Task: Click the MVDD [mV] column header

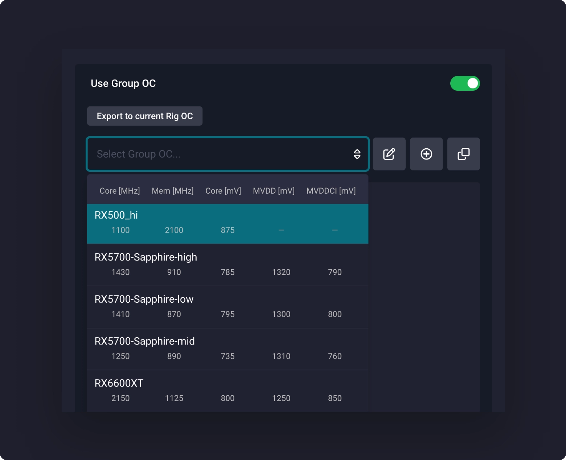Action: pyautogui.click(x=274, y=191)
